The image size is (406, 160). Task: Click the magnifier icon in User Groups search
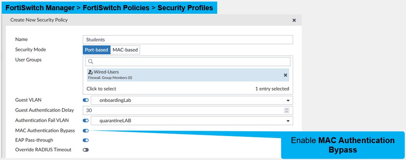click(x=90, y=62)
